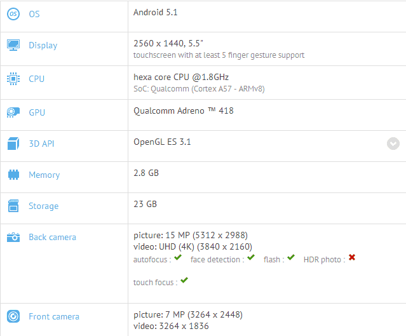Click the 3D API label
Screen dimensions: 406x336
click(x=41, y=144)
